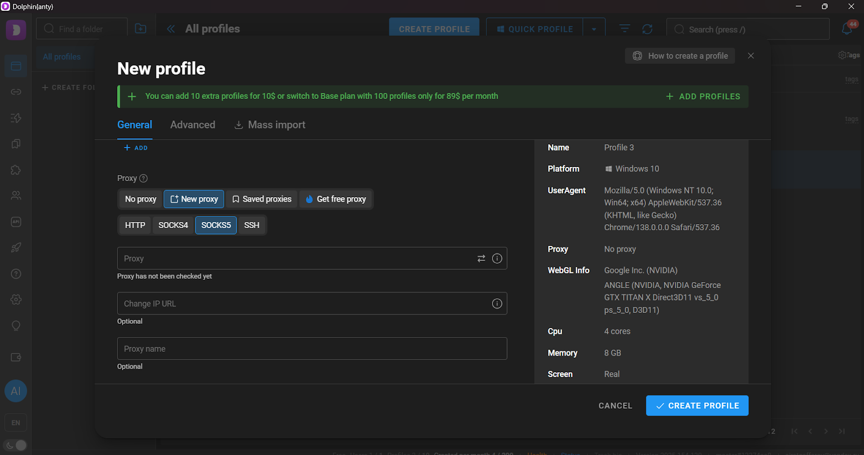Select the No proxy option
864x455 pixels.
(140, 199)
